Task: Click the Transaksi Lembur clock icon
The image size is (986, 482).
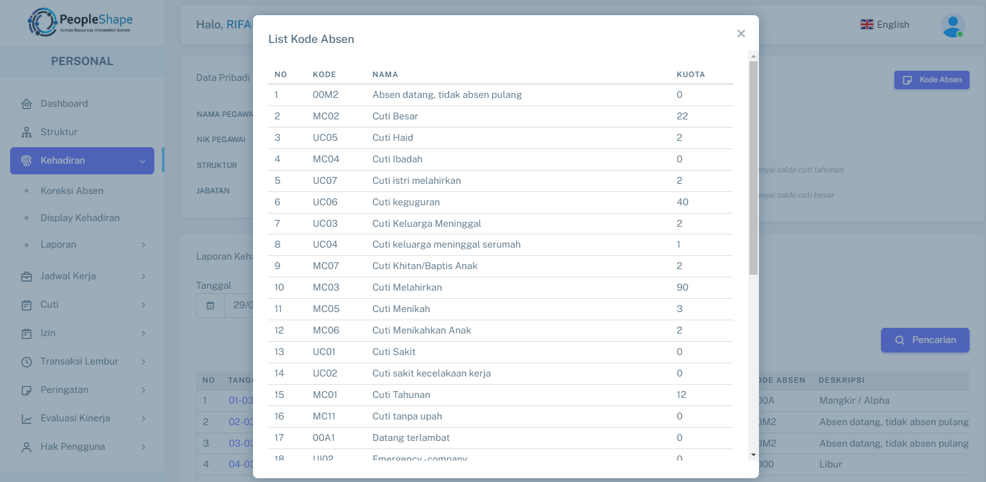Action: point(27,361)
